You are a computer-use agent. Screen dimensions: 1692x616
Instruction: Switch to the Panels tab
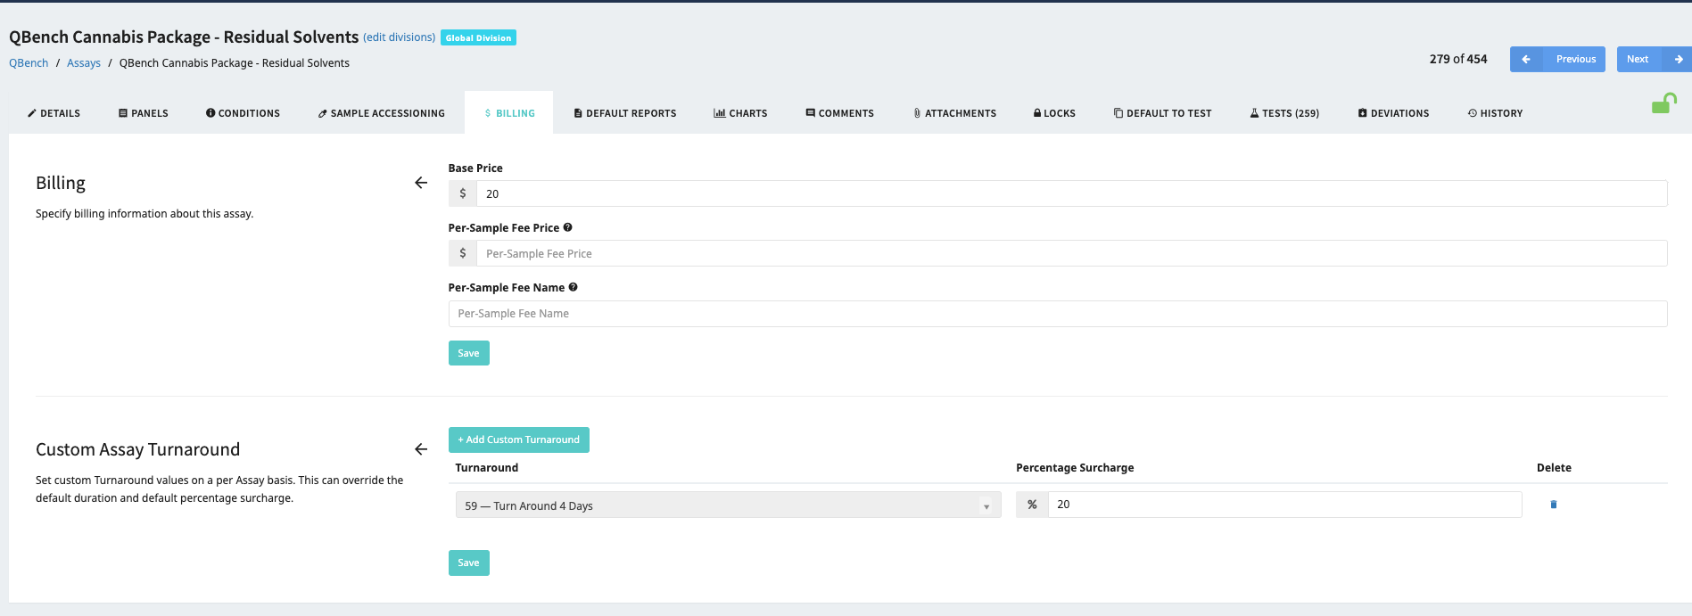tap(144, 113)
